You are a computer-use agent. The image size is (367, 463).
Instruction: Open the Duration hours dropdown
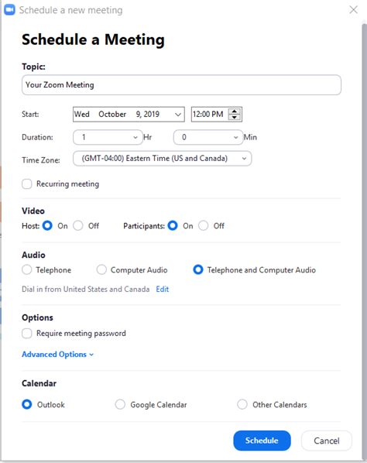pyautogui.click(x=108, y=137)
